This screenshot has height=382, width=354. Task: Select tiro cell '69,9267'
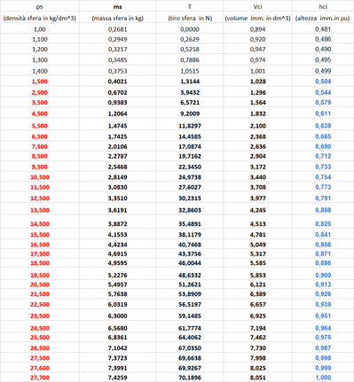[190, 368]
